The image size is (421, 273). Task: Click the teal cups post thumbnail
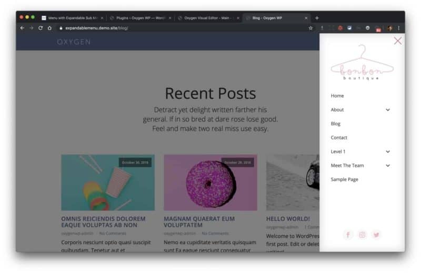tap(108, 183)
